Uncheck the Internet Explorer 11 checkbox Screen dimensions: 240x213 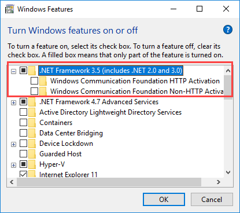[x=23, y=174]
